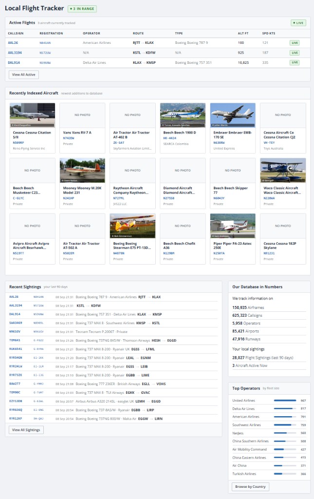
Task: Click registration N572UW in Active Flights table
Action: click(x=45, y=53)
